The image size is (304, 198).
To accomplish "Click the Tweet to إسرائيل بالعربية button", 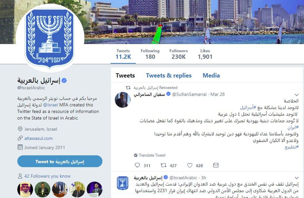I will coord(60,161).
